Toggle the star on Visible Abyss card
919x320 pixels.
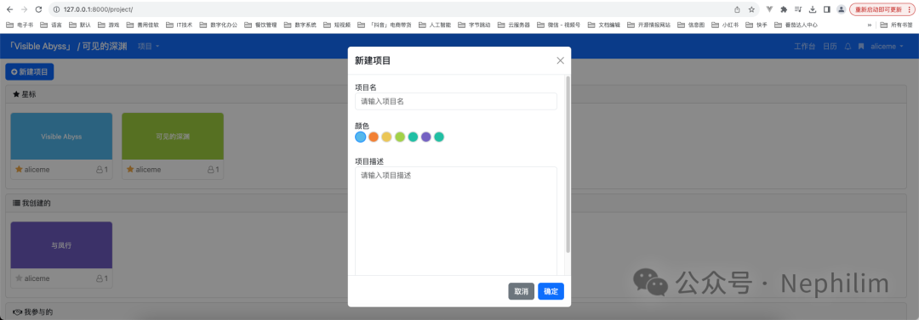pyautogui.click(x=19, y=169)
